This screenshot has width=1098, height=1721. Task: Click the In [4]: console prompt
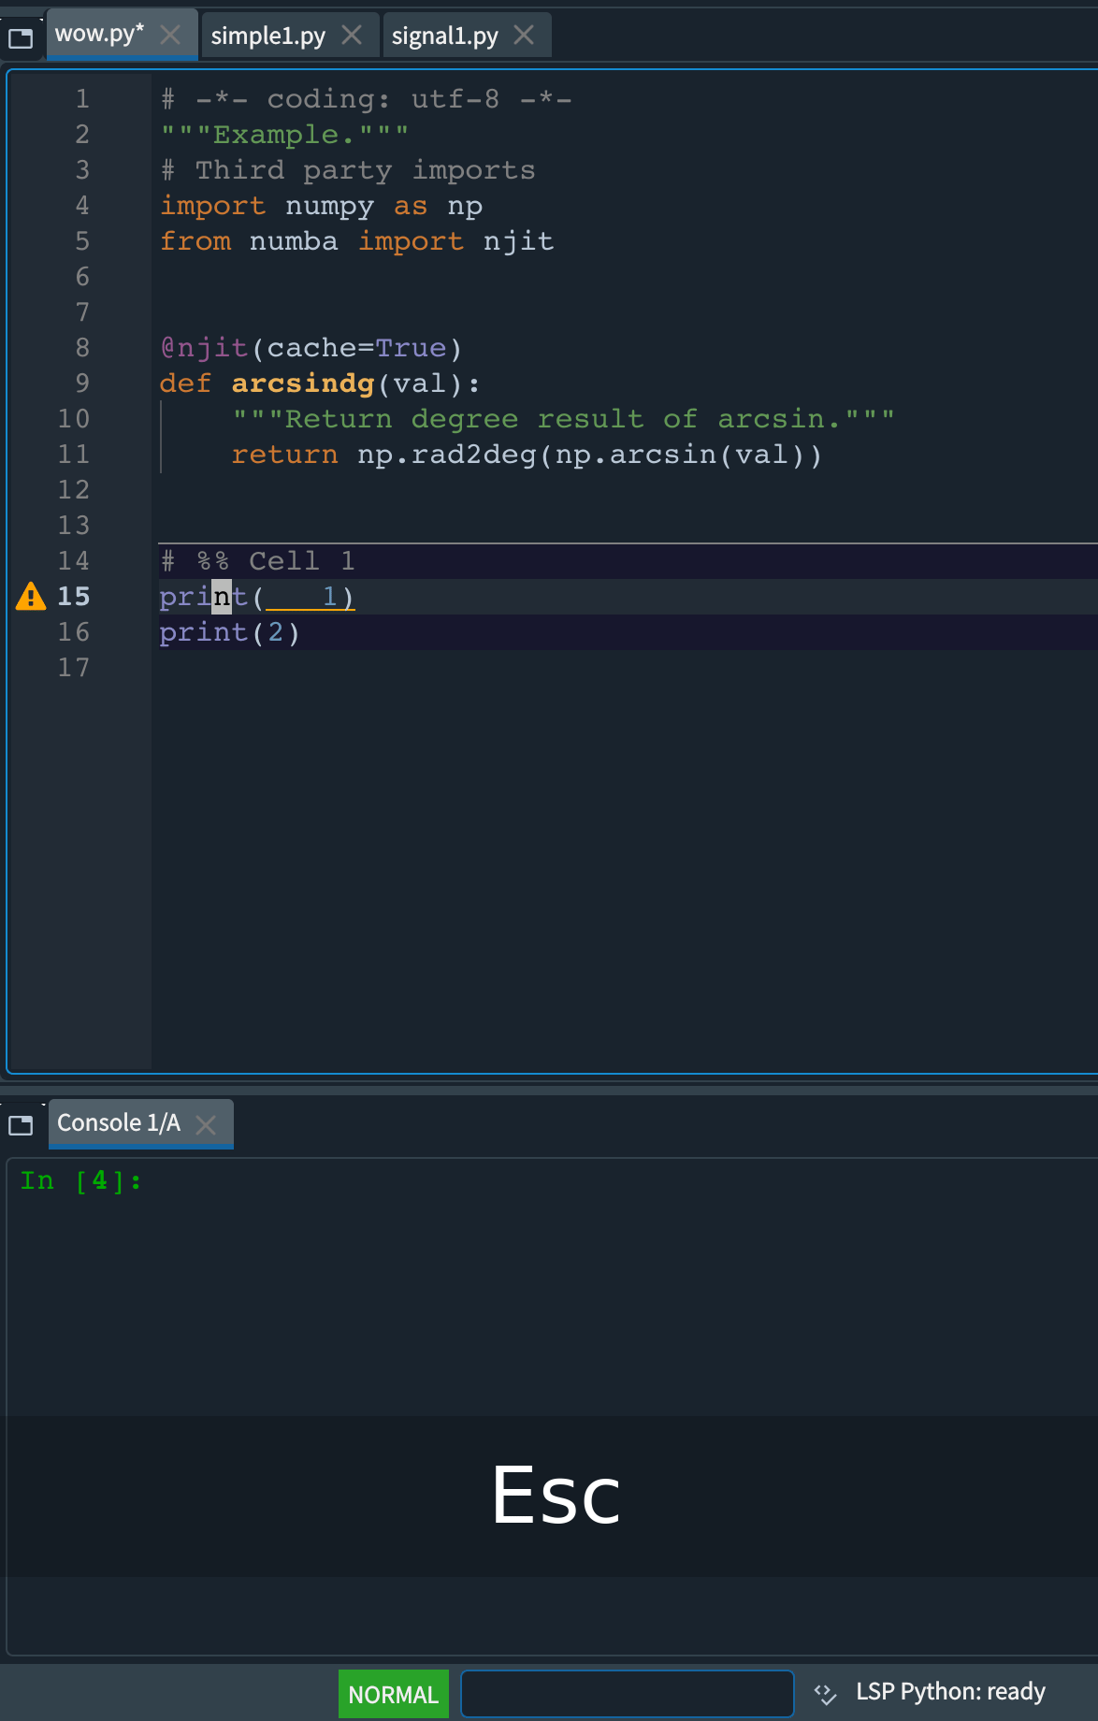pos(80,1181)
